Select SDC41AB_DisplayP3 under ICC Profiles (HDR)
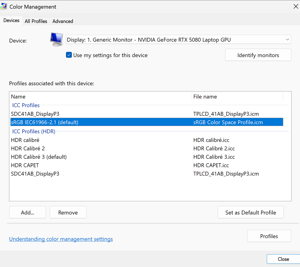 pos(147,173)
